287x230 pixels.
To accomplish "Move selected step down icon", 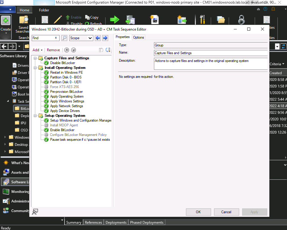I will tap(74, 50).
